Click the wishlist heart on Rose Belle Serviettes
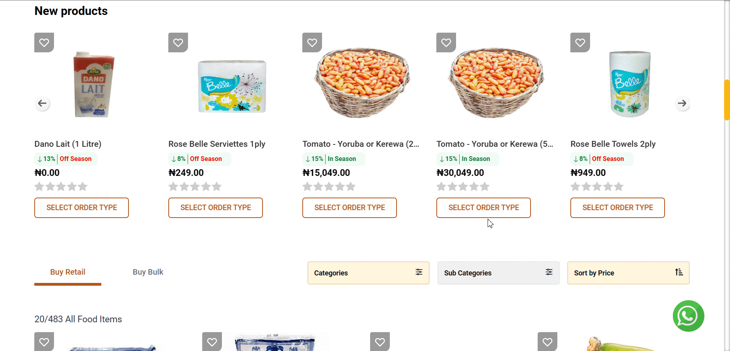Screen dimensions: 730x351 click(178, 42)
